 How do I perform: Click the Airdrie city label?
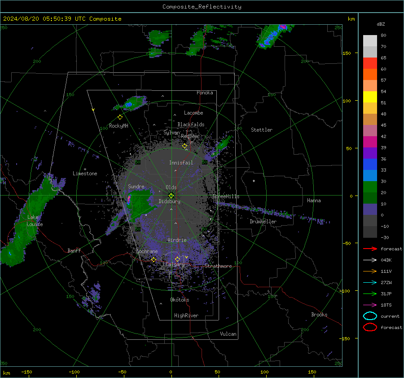pos(177,240)
